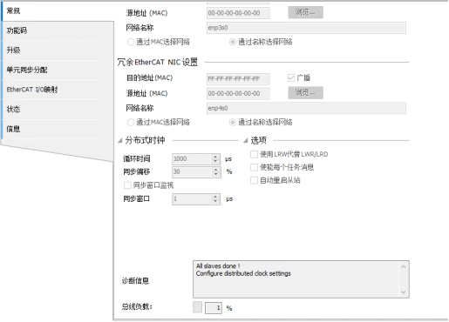Viewport: 449px width, 322px height.
Task: Click the network name field showing enp4s0
Action: (x=306, y=108)
